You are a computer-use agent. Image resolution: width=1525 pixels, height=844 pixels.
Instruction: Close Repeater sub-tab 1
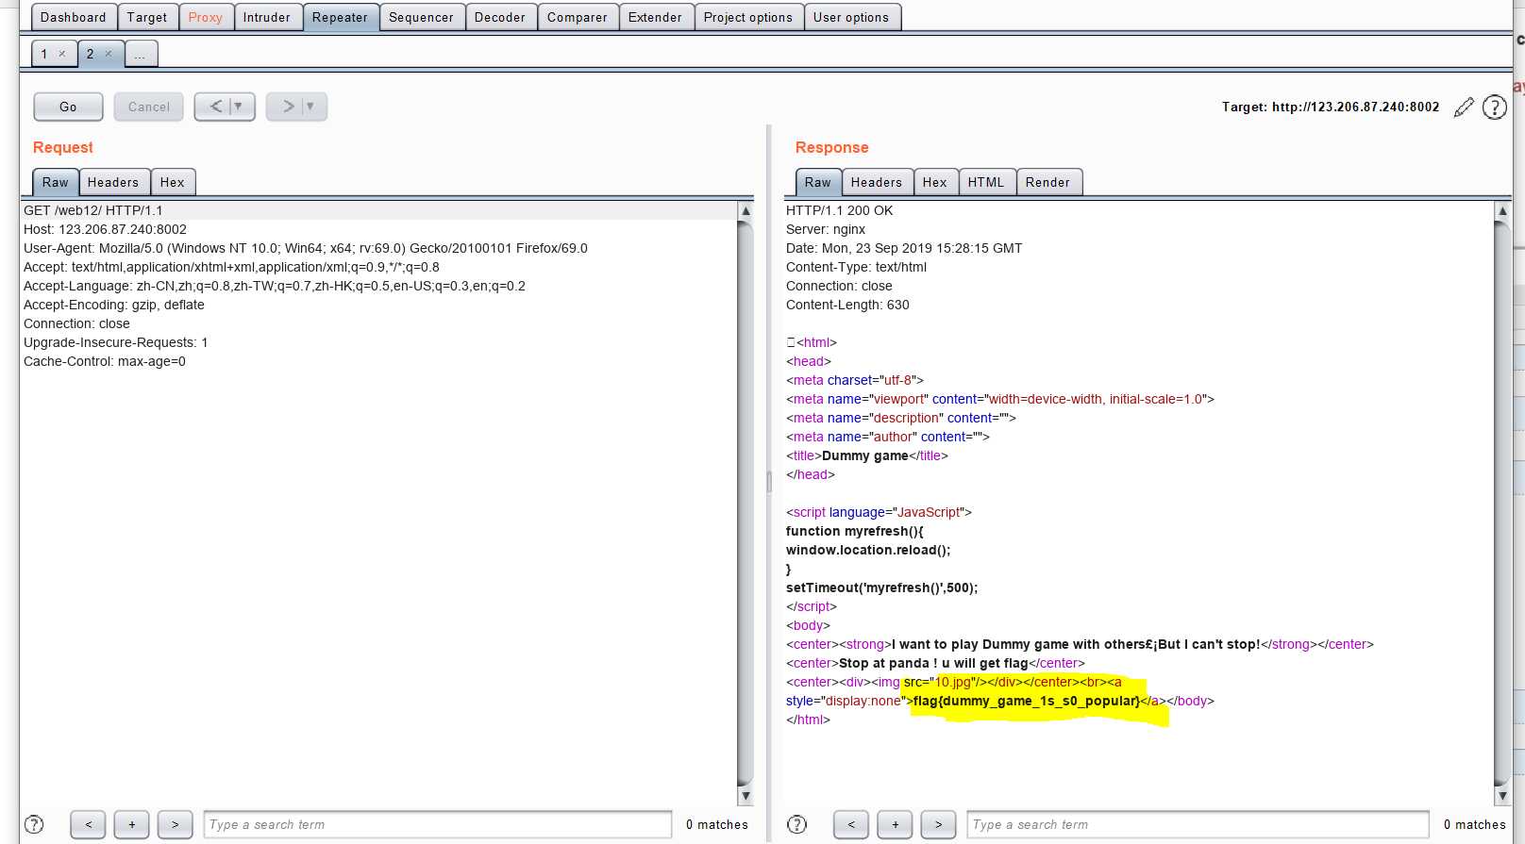coord(62,54)
